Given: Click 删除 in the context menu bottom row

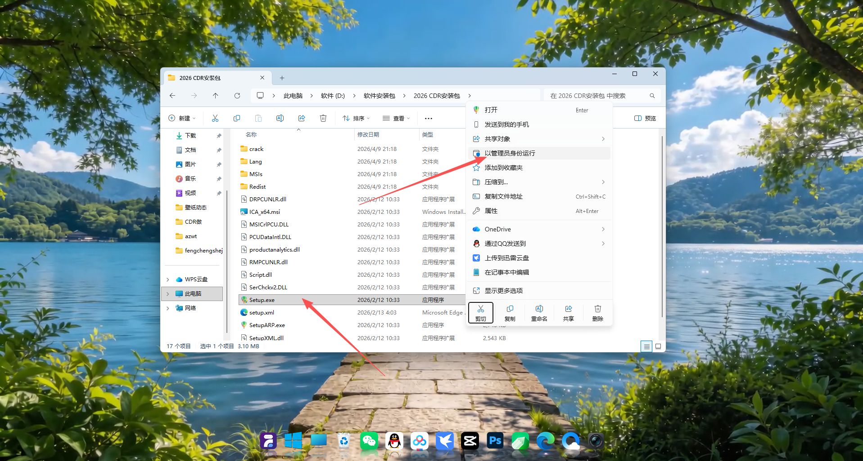Looking at the screenshot, I should [x=598, y=312].
